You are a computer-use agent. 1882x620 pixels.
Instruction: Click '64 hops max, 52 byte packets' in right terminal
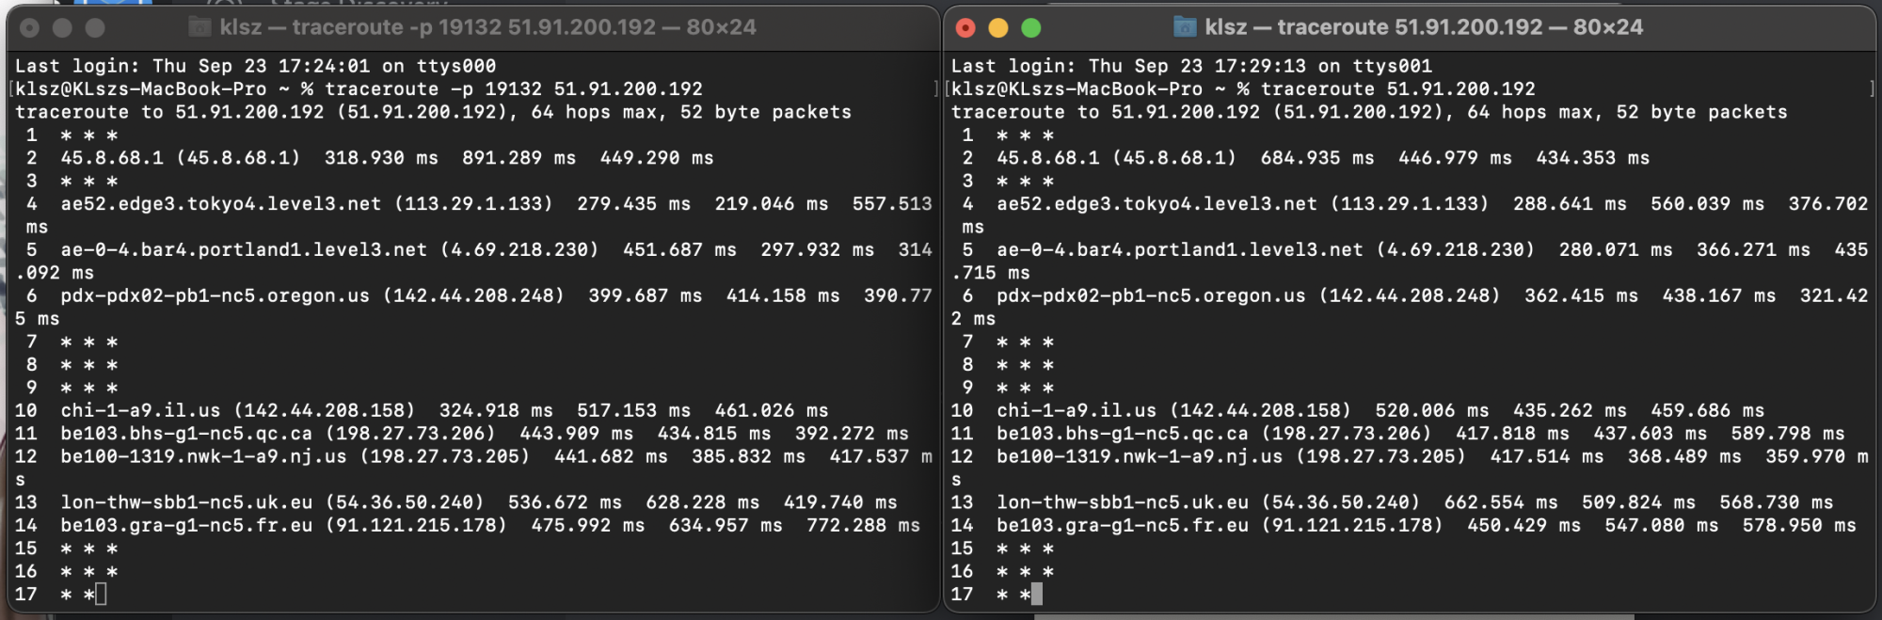pos(1628,112)
